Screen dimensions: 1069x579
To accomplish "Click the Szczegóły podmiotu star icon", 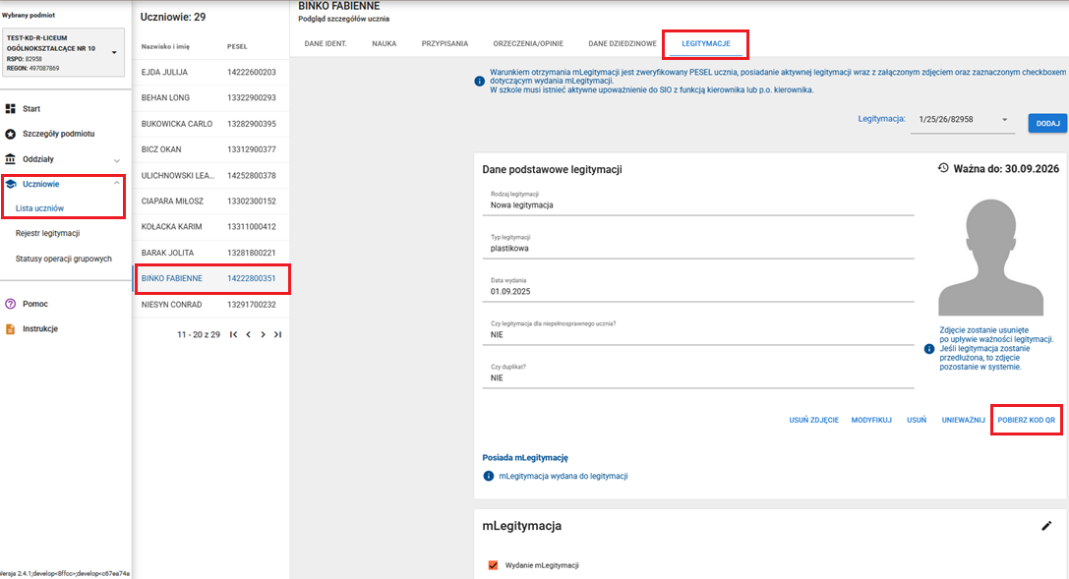I will click(x=11, y=134).
